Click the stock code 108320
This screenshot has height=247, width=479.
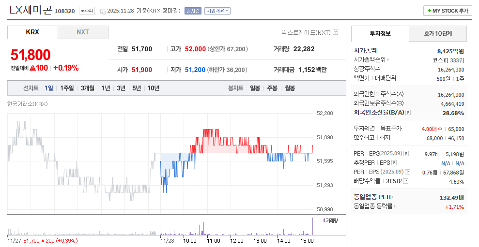[x=65, y=11]
